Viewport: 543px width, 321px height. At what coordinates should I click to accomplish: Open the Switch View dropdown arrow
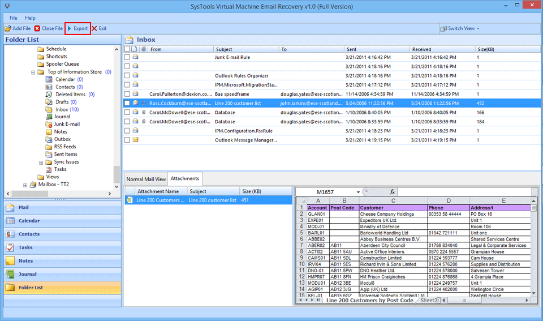(x=479, y=28)
